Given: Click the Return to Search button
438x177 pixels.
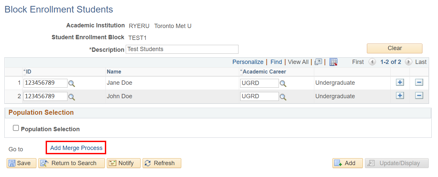Looking at the screenshot, I should click(x=71, y=163).
